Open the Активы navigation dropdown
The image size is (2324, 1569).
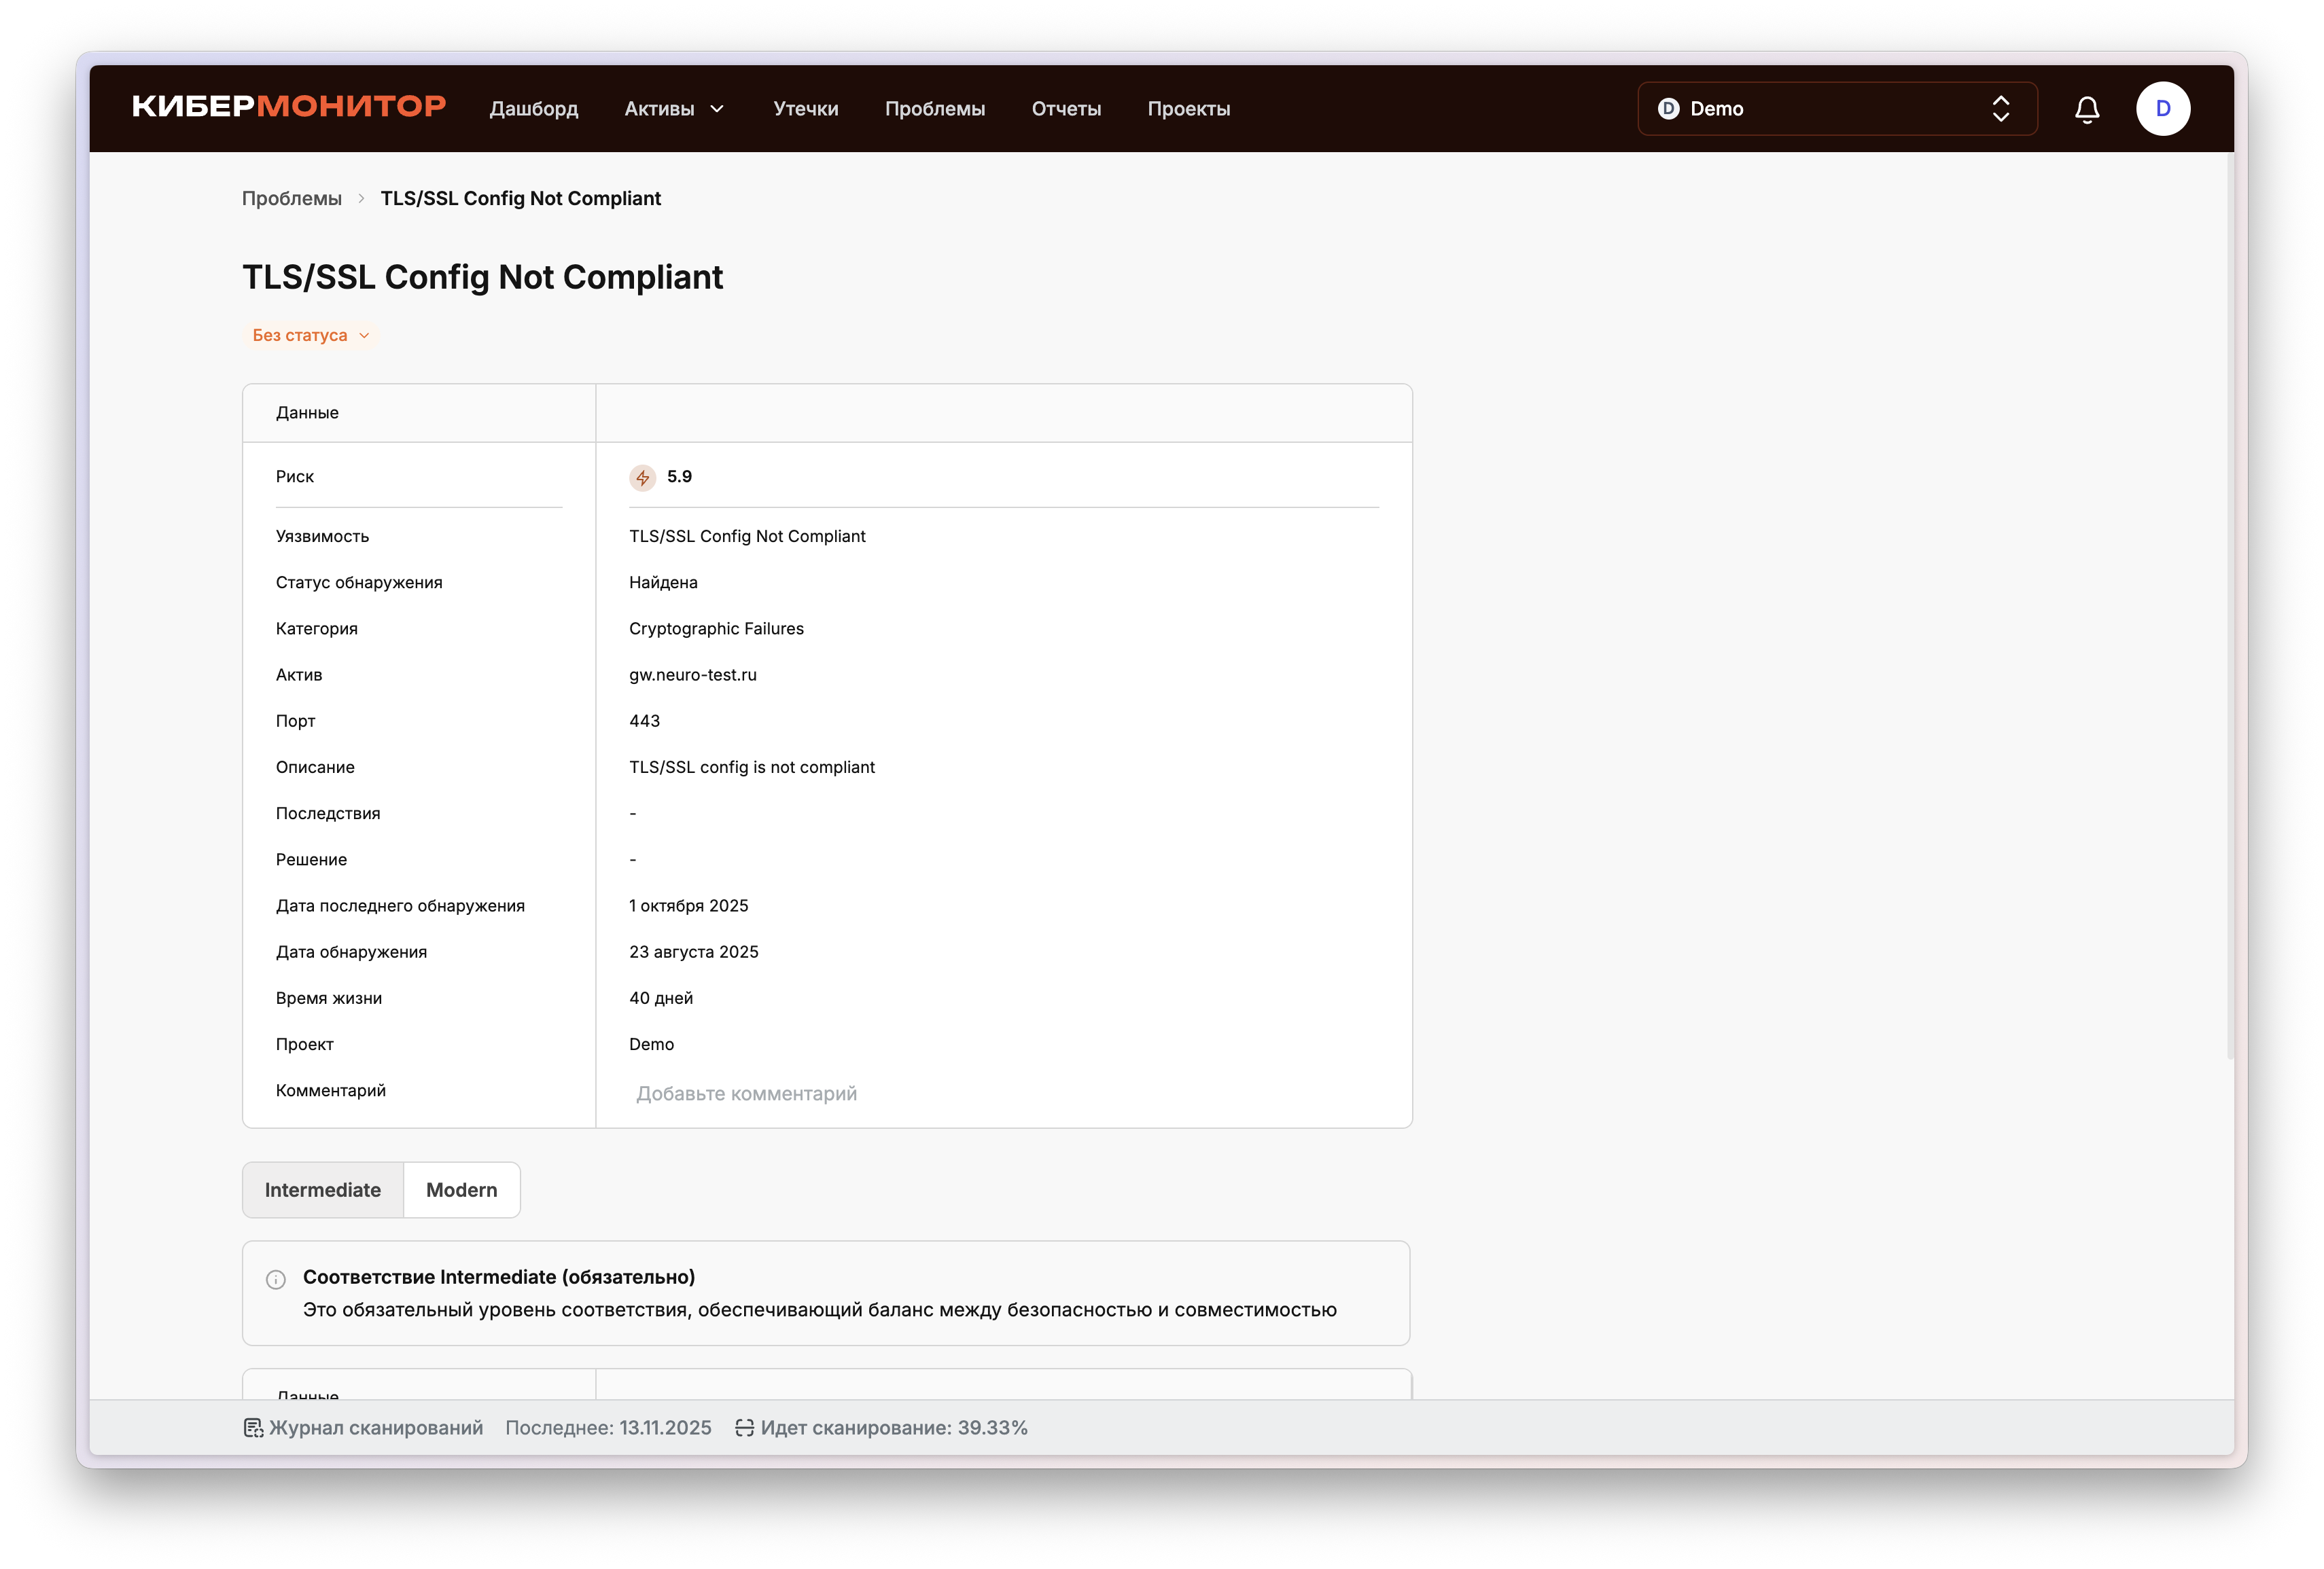pos(674,109)
